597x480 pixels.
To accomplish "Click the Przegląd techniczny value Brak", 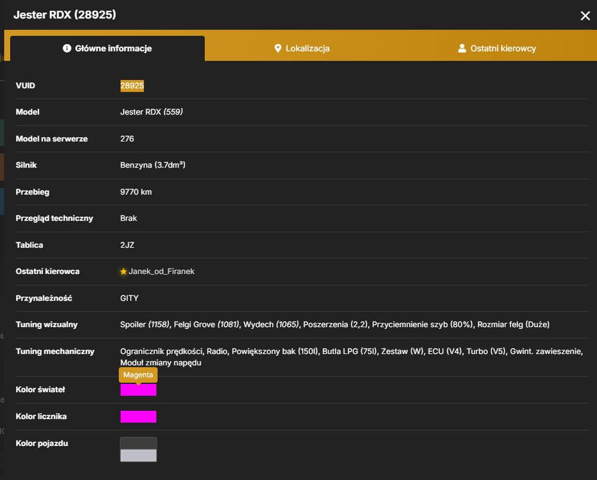I will coord(129,218).
